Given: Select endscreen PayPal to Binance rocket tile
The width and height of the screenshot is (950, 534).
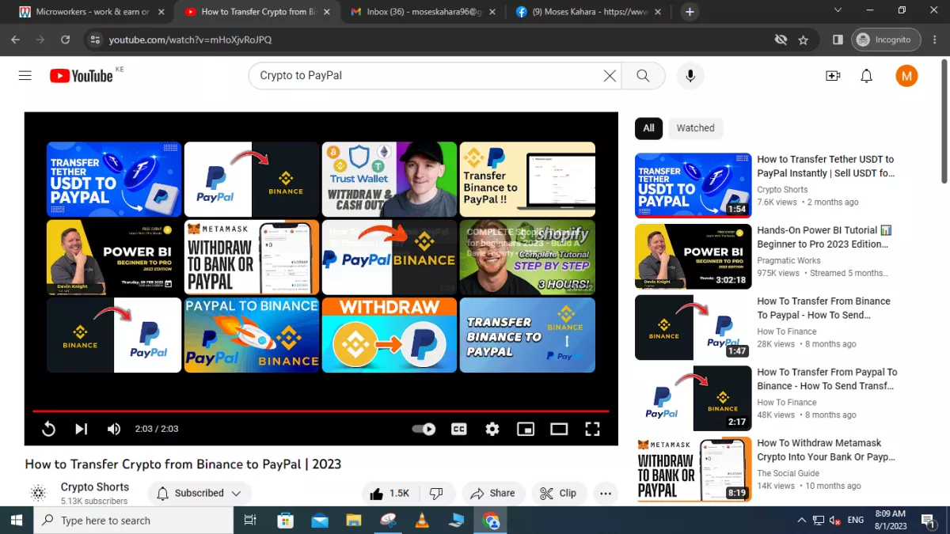Looking at the screenshot, I should coord(252,335).
